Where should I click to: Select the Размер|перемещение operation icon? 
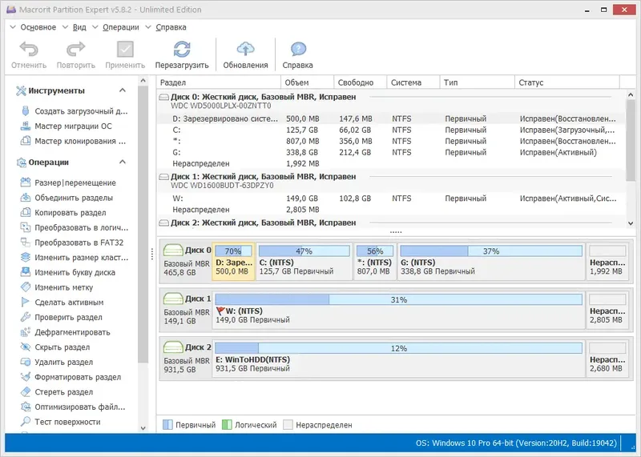[26, 182]
